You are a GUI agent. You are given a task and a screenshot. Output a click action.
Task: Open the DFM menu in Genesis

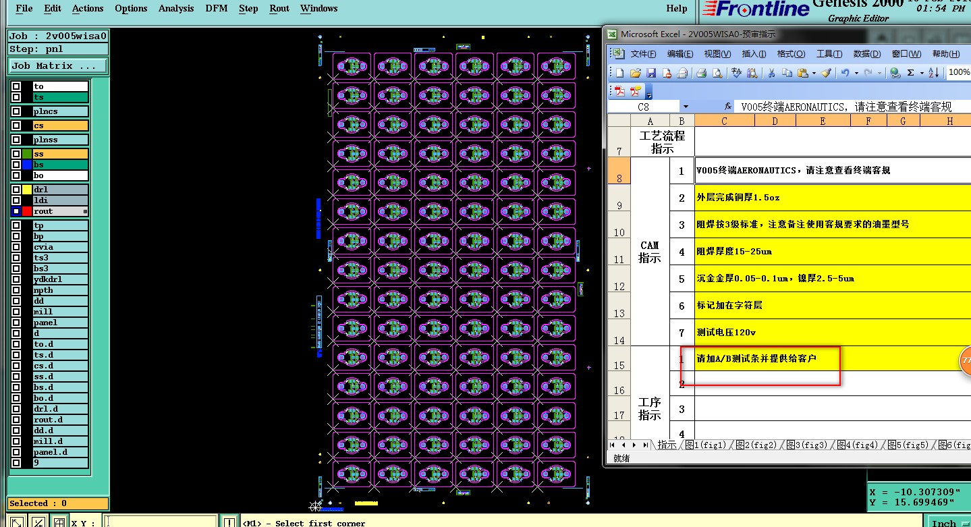click(x=217, y=8)
